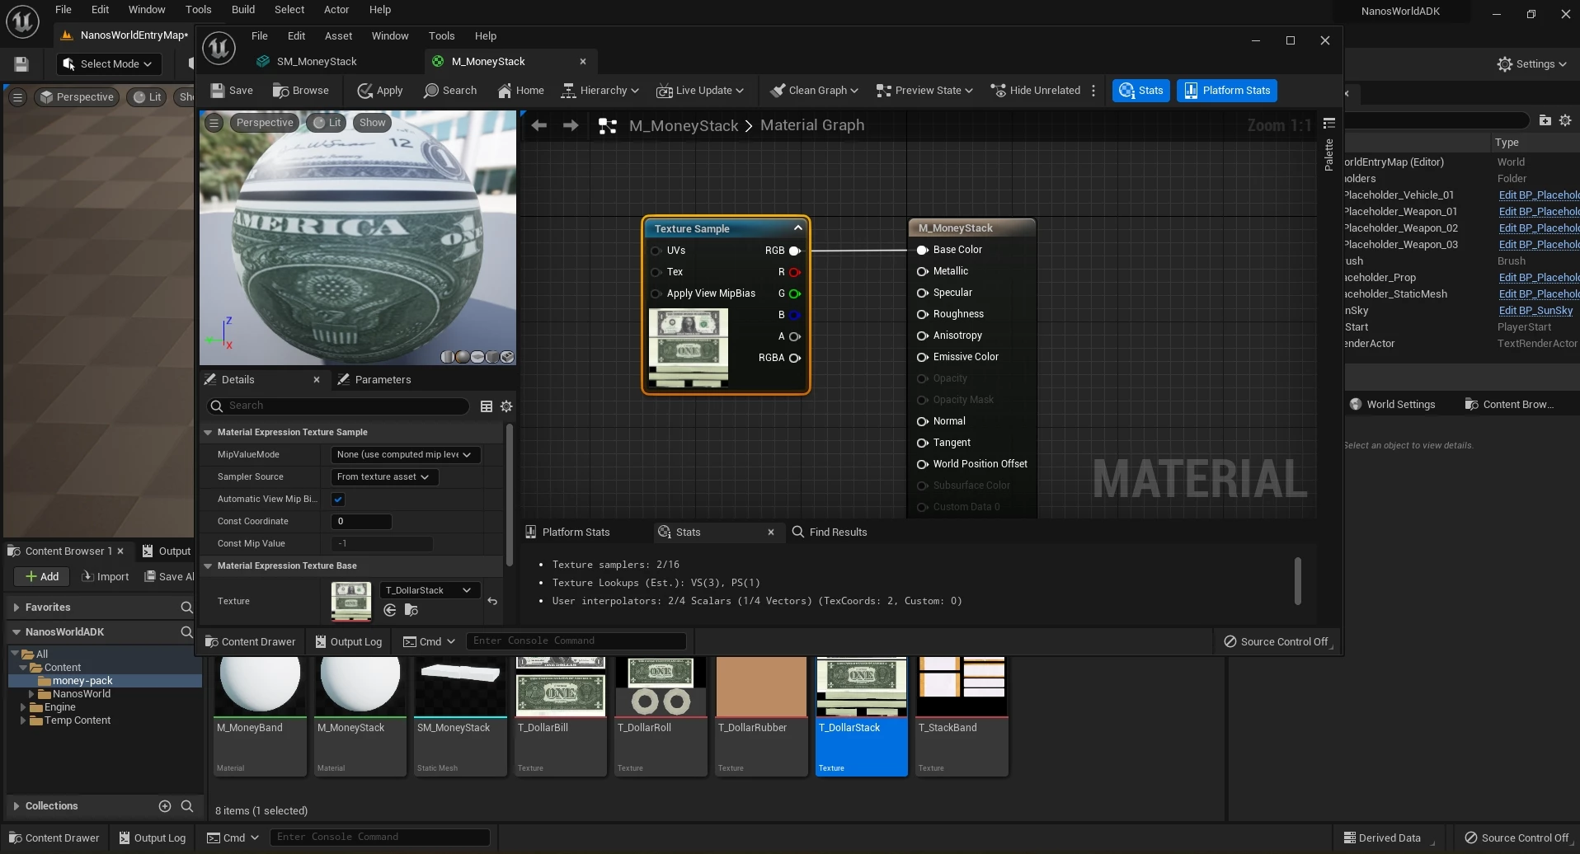Screen dimensions: 1580x854
Task: Open the Asset menu in material editor
Action: (x=338, y=36)
